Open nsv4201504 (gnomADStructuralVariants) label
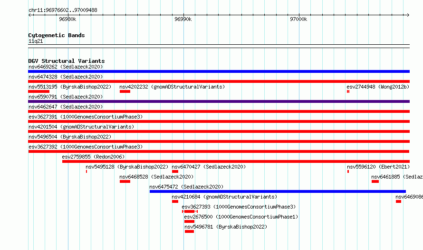The width and height of the screenshot is (423, 250). coord(81,127)
